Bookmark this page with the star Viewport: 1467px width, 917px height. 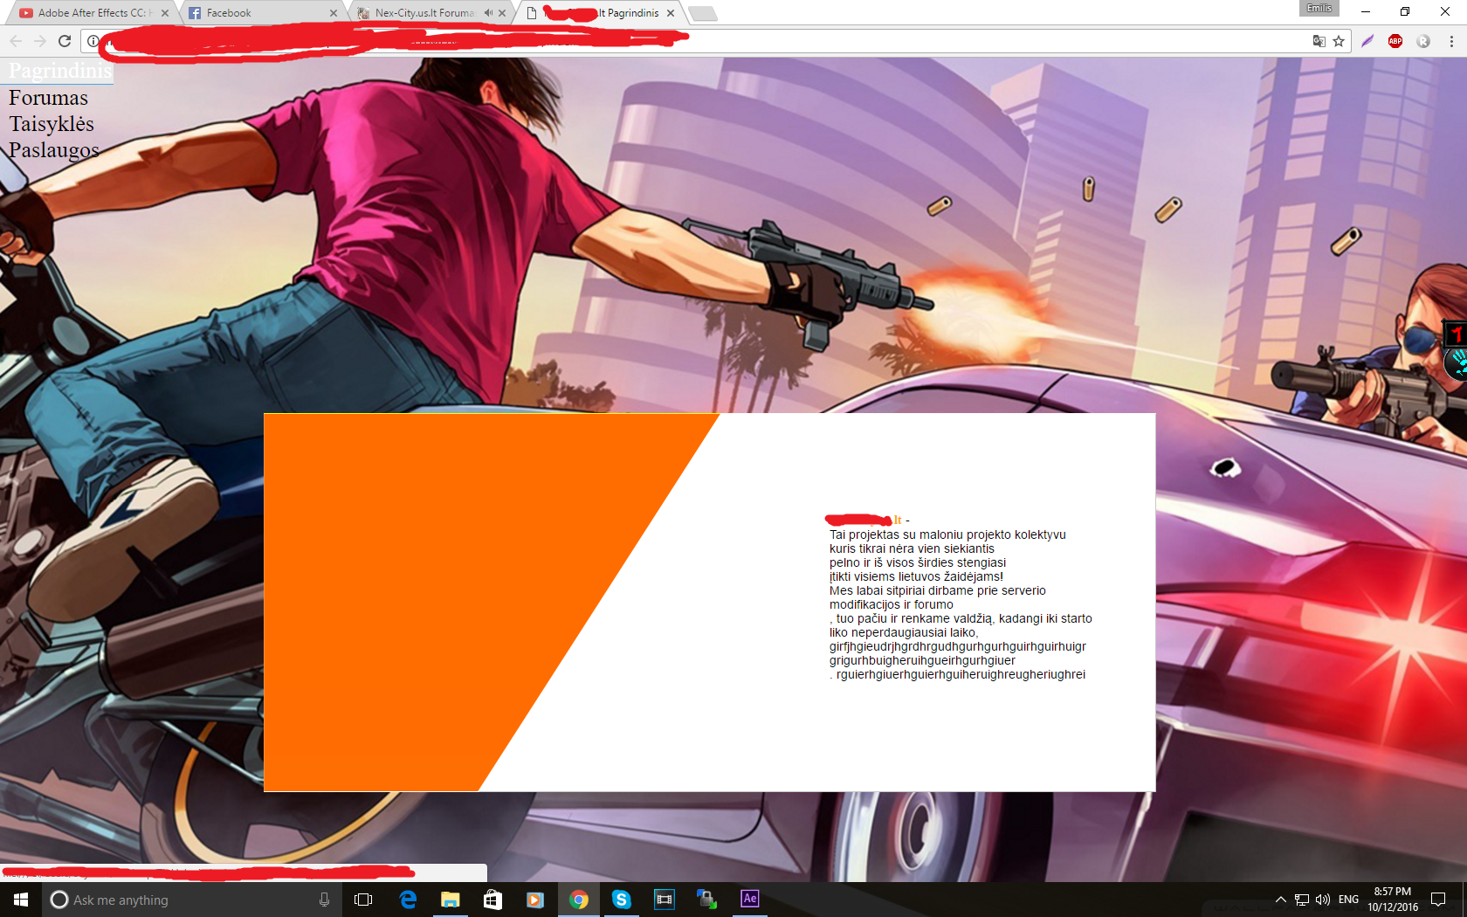1339,41
